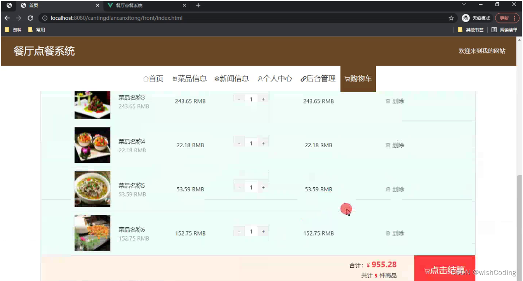This screenshot has height=281, width=523.
Task: Click the link icon on 后台管理
Action: (303, 79)
